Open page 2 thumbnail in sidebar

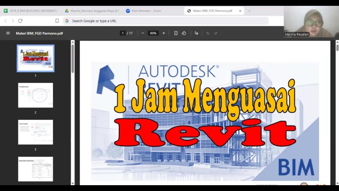click(35, 95)
